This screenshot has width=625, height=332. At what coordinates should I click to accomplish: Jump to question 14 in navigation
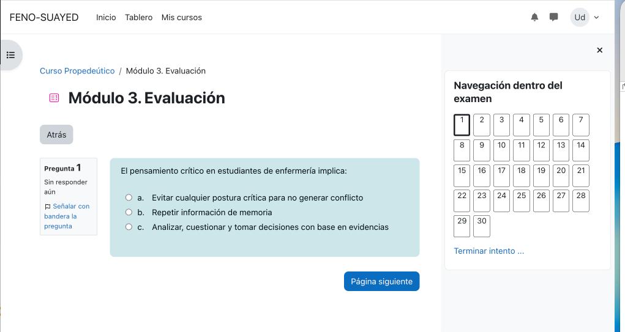(x=581, y=150)
